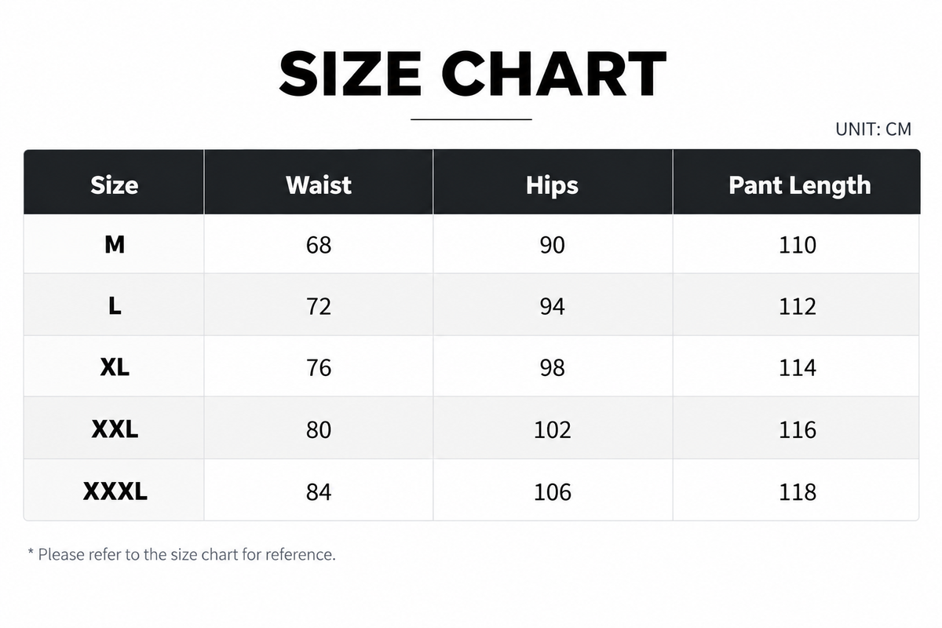Select the Size column header
The image size is (942, 628).
115,185
